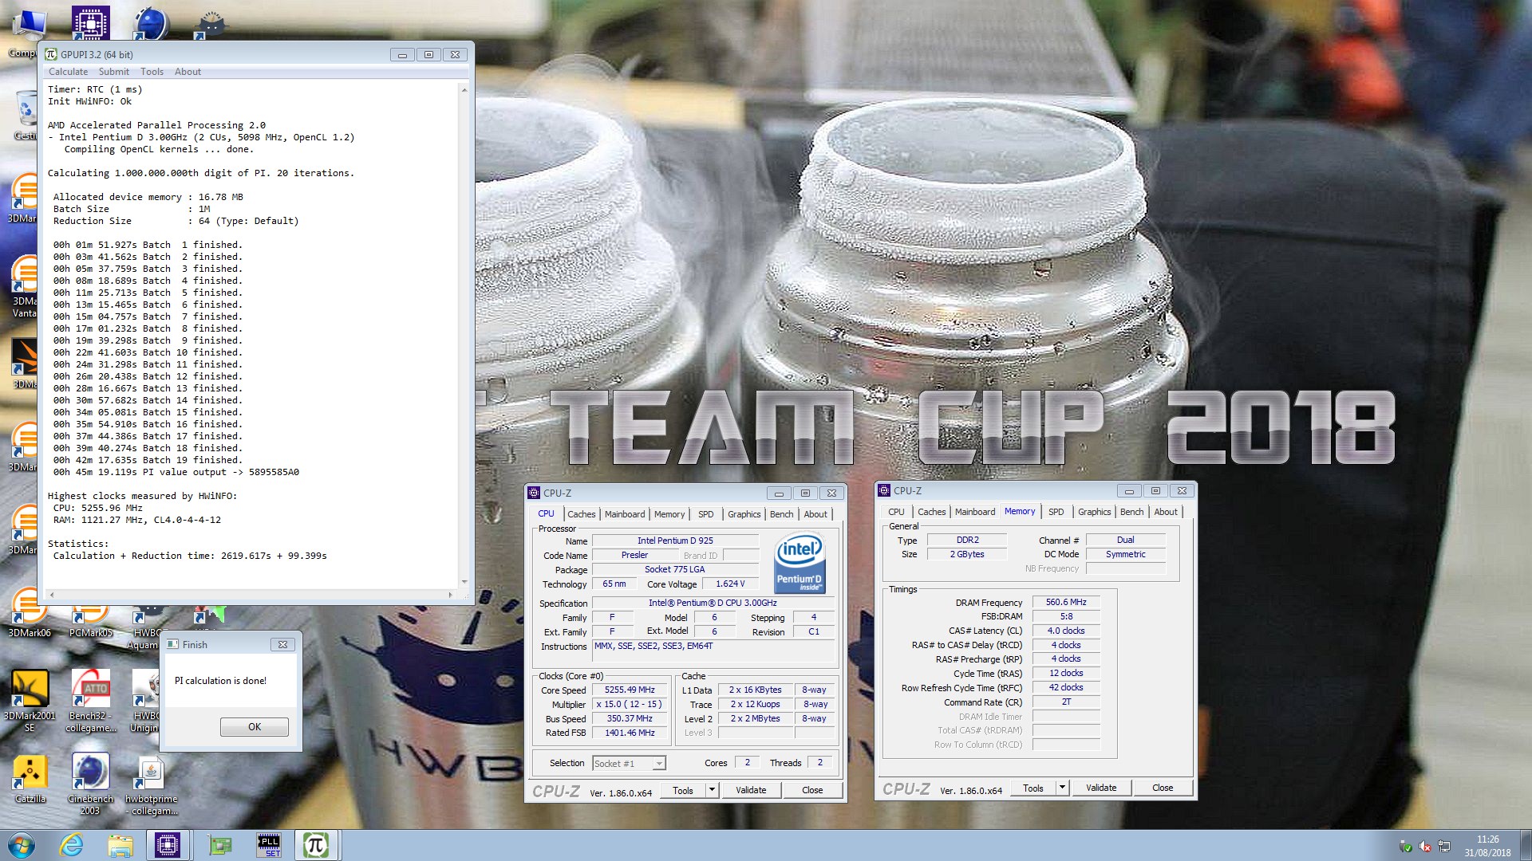Open the cat-shaped desktop shortcut icon

[211, 24]
